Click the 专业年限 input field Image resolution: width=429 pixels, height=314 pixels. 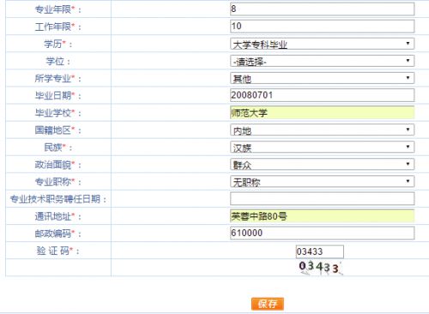click(322, 9)
